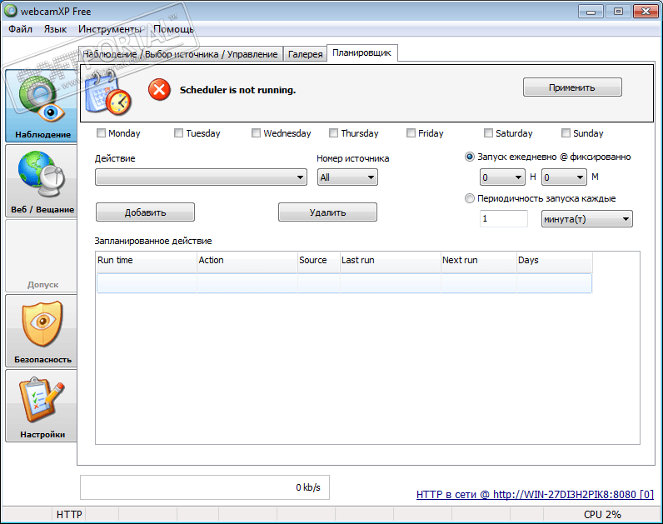The image size is (663, 524).
Task: Select the empty highlighted schedule row
Action: tap(344, 283)
